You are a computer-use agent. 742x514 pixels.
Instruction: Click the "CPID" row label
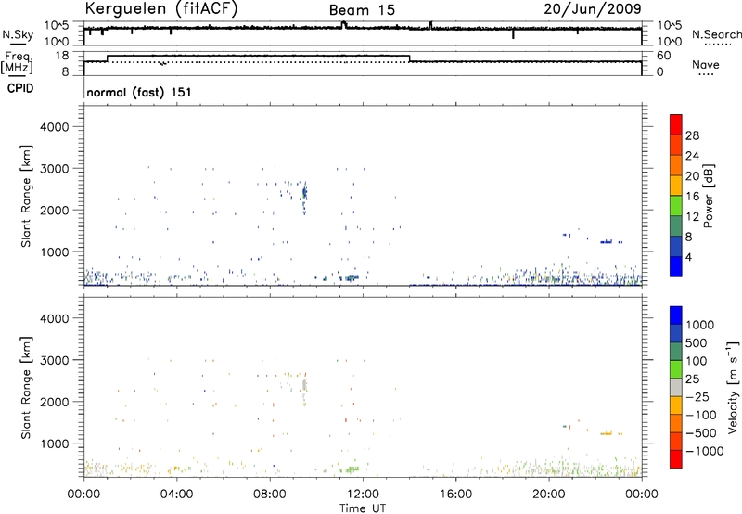(x=20, y=88)
